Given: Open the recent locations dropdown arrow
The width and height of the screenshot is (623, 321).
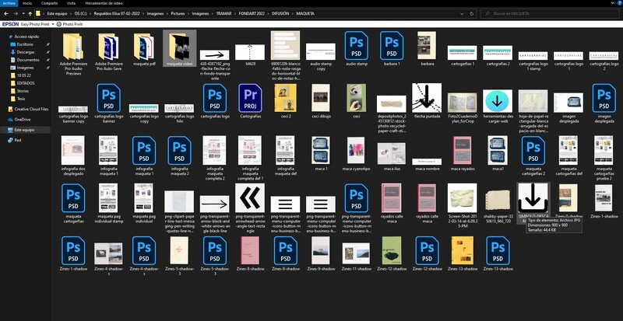Looking at the screenshot, I should (x=23, y=13).
